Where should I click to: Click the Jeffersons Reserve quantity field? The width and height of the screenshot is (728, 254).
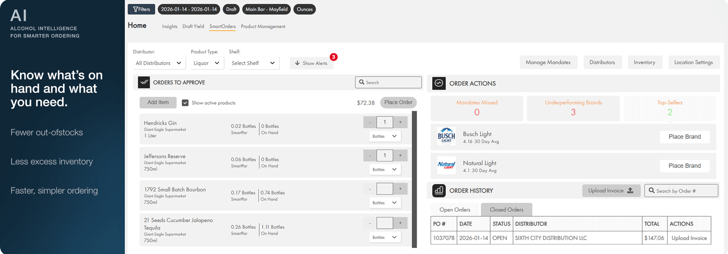[x=385, y=155]
